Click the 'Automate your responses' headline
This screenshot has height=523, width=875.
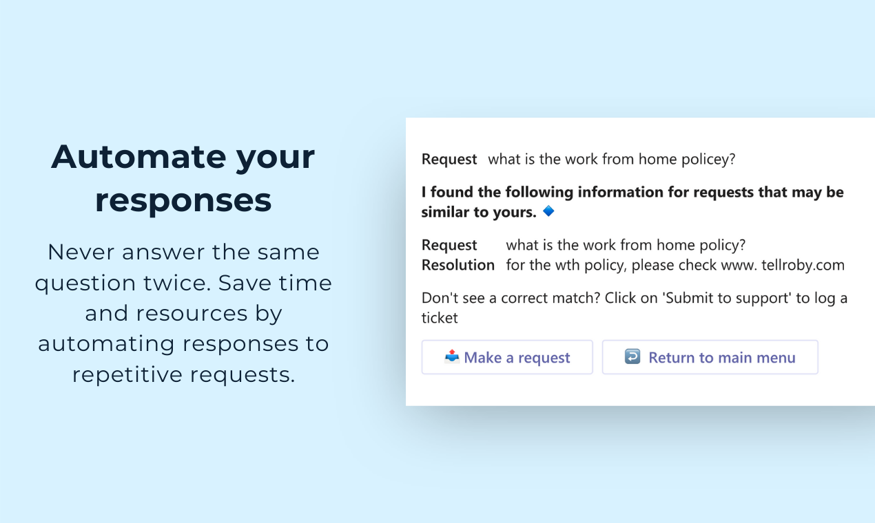(183, 178)
